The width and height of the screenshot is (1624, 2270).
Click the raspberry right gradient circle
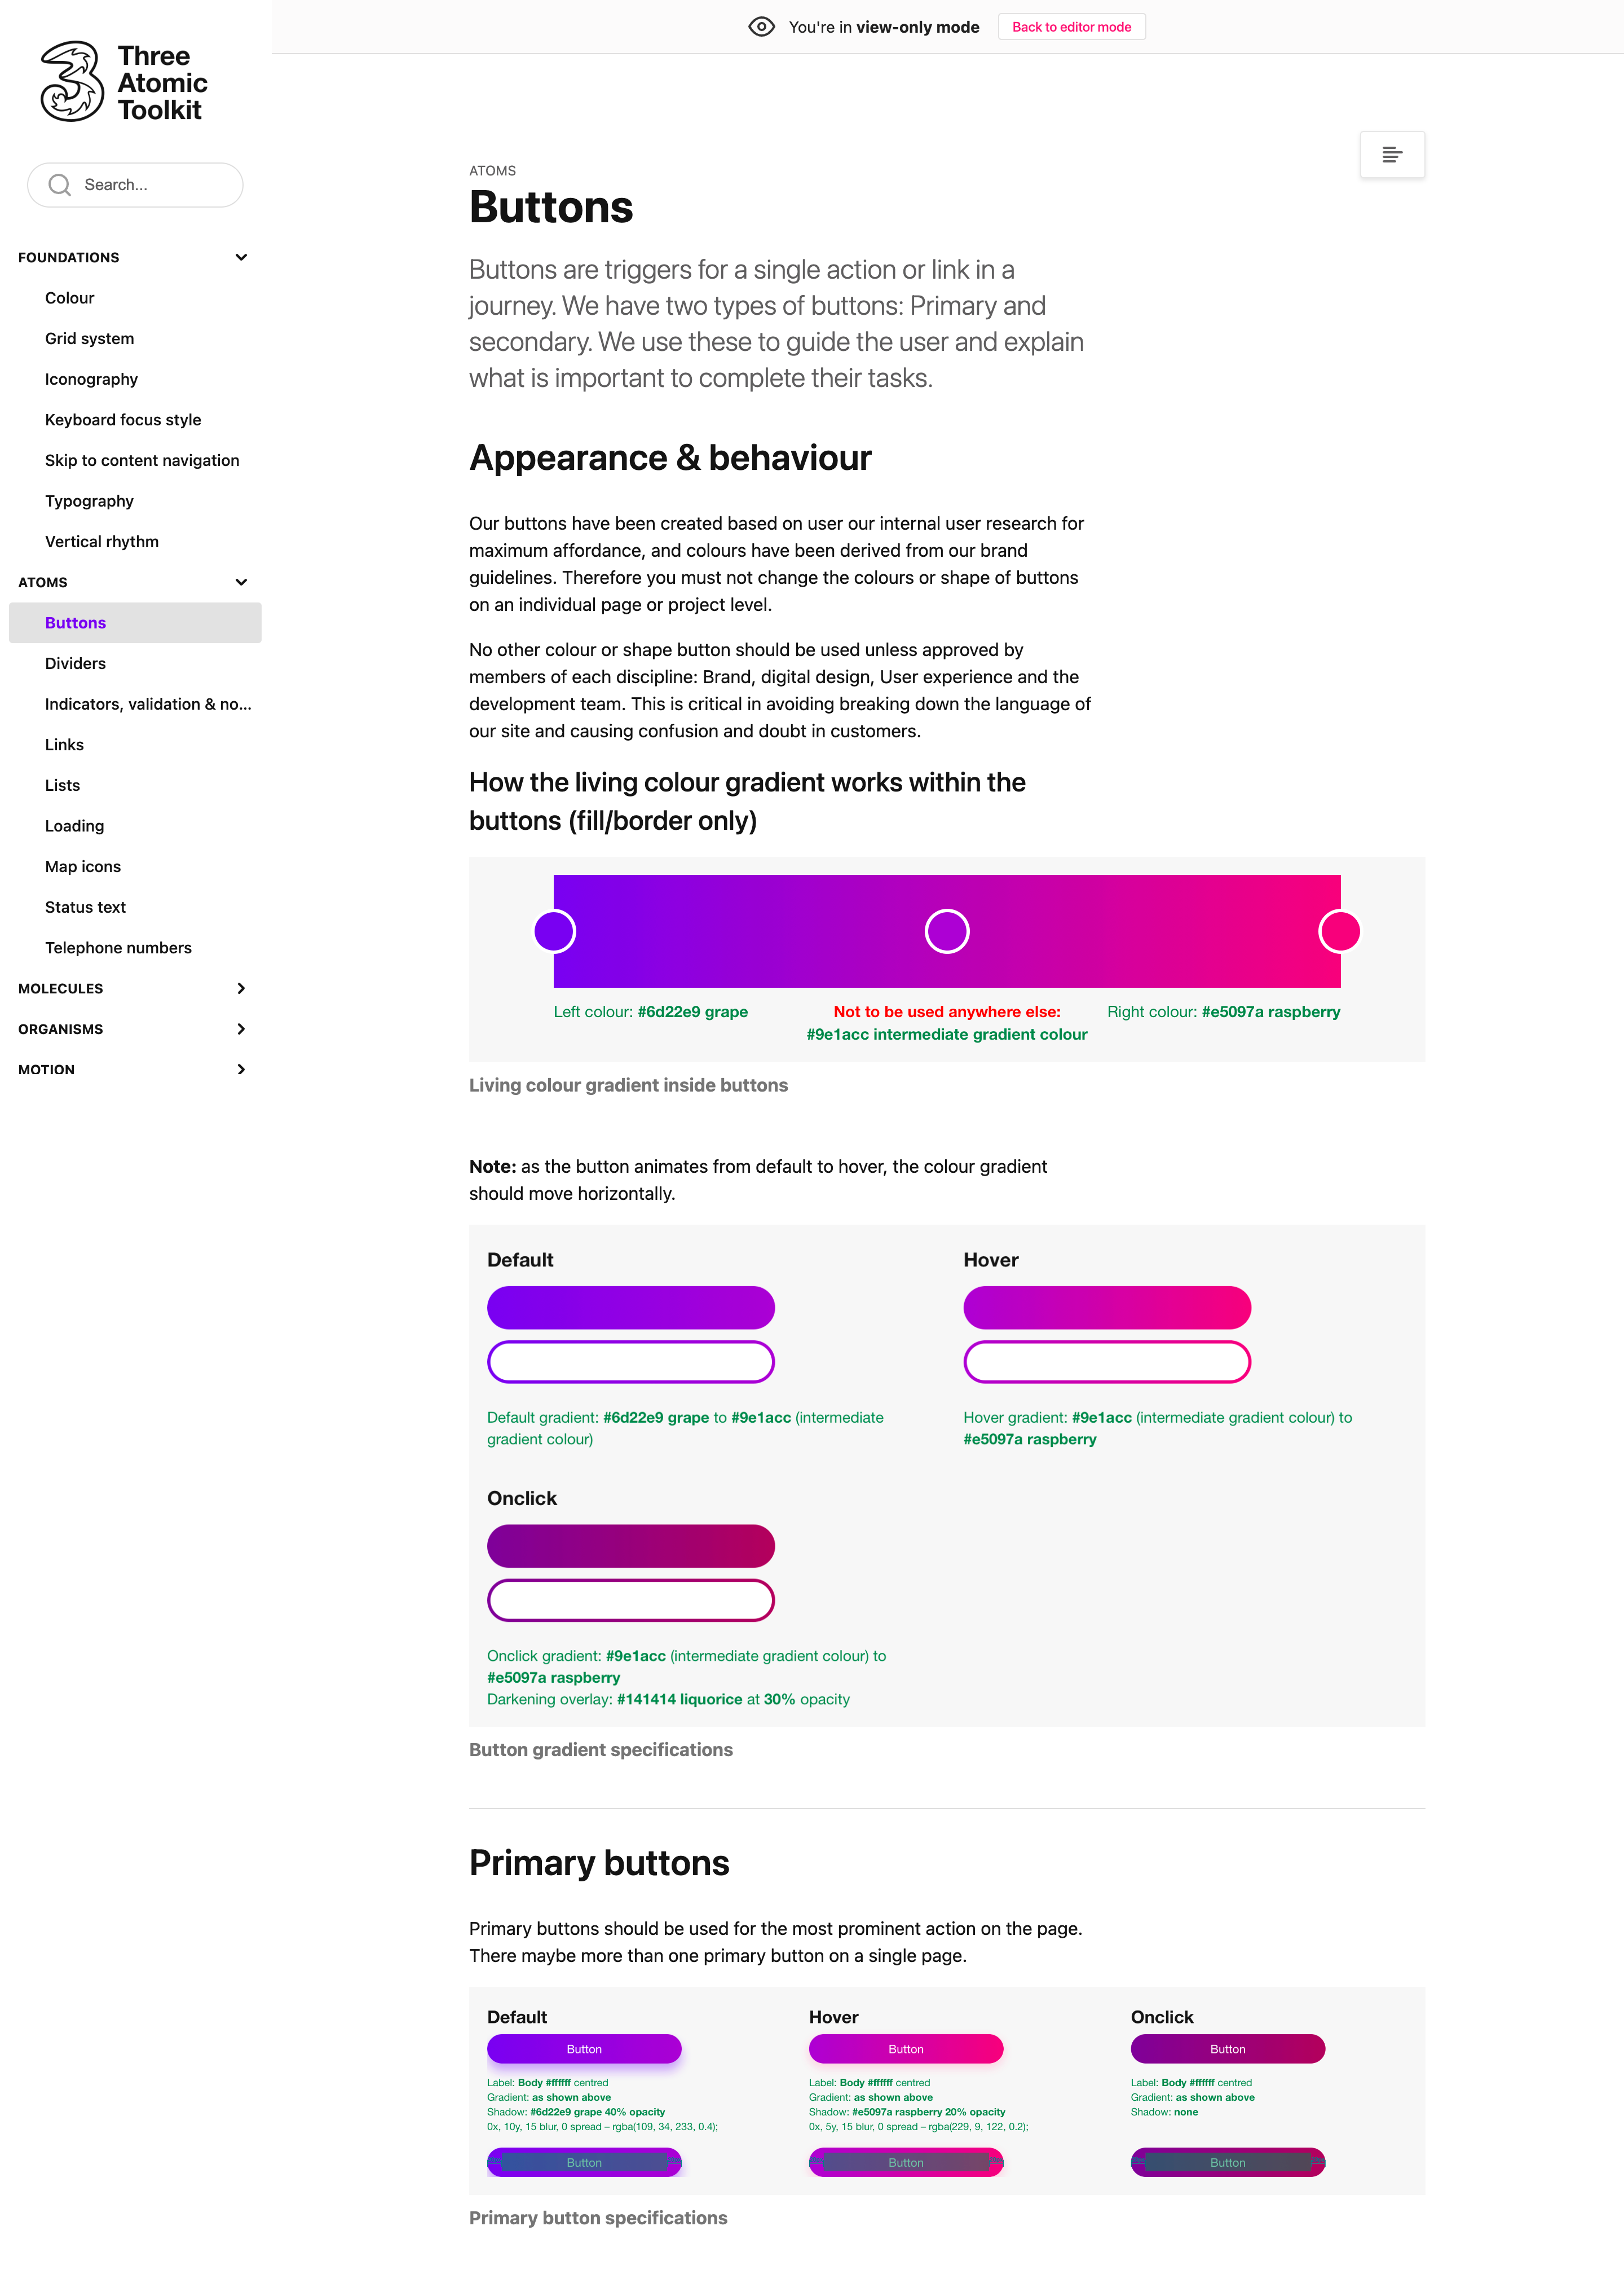pyautogui.click(x=1339, y=931)
